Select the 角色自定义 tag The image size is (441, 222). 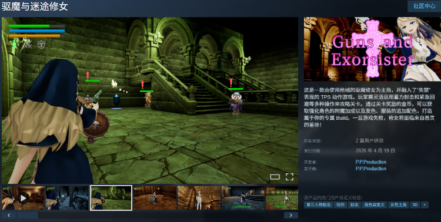coord(374,205)
